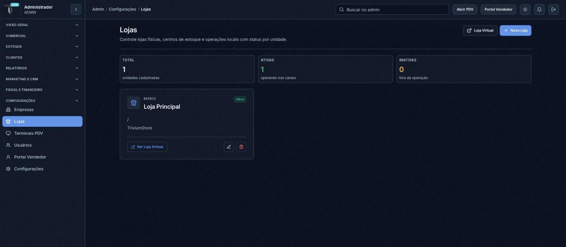The width and height of the screenshot is (566, 247).
Task: Focus the Buscar no admin search field
Action: 392,9
